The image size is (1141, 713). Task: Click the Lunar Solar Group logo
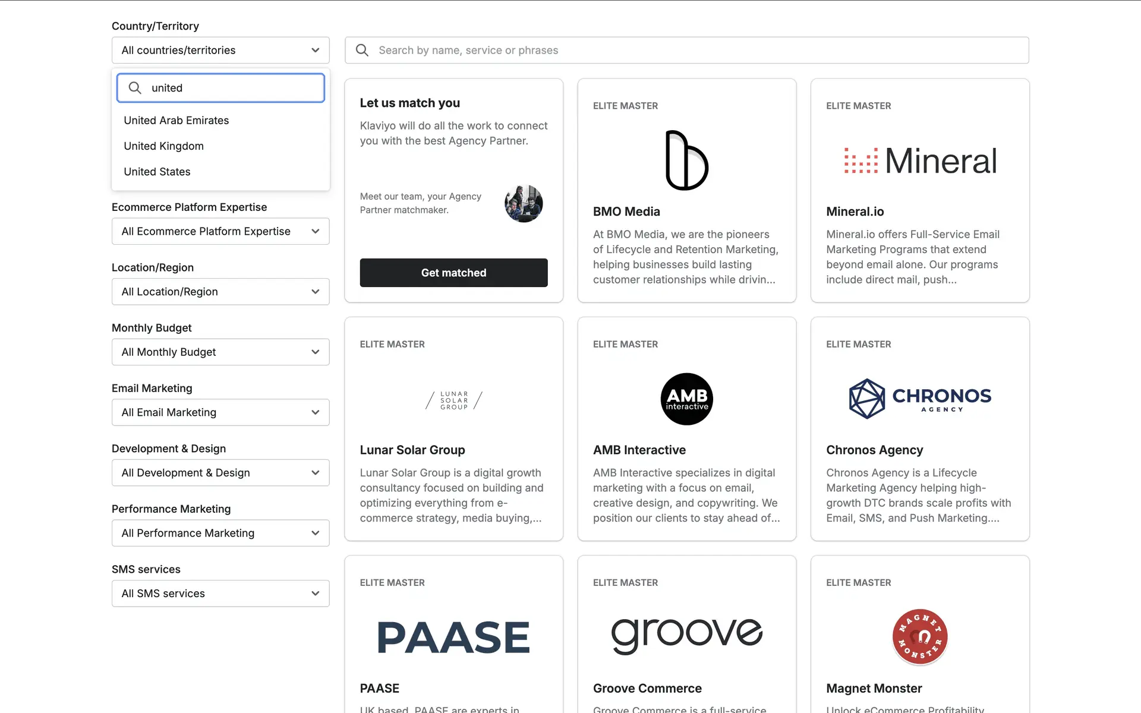(x=453, y=400)
